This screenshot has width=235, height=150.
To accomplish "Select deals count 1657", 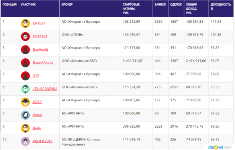I will 174,22.
